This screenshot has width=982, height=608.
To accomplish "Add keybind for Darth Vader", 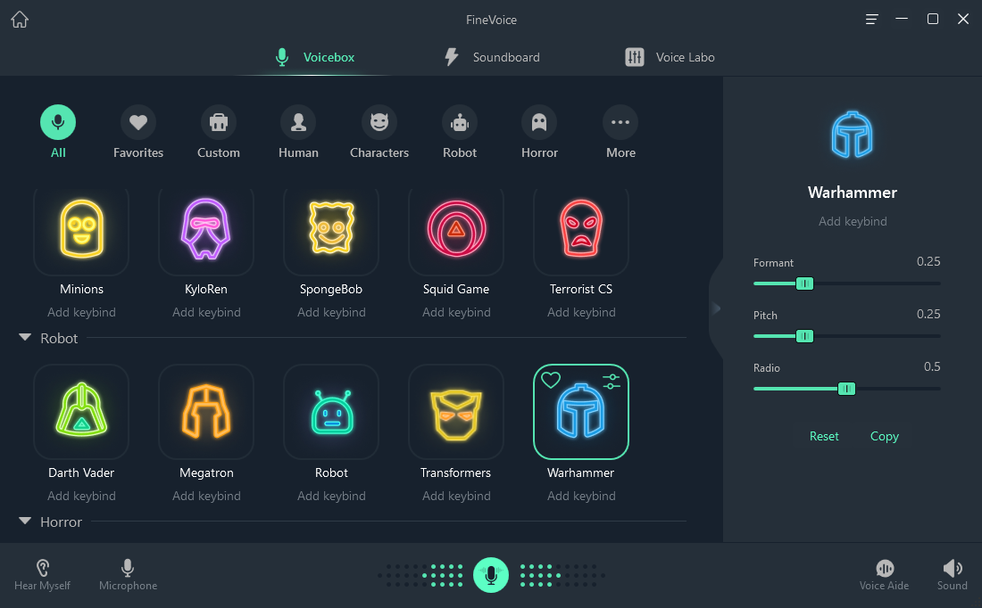I will click(x=81, y=496).
